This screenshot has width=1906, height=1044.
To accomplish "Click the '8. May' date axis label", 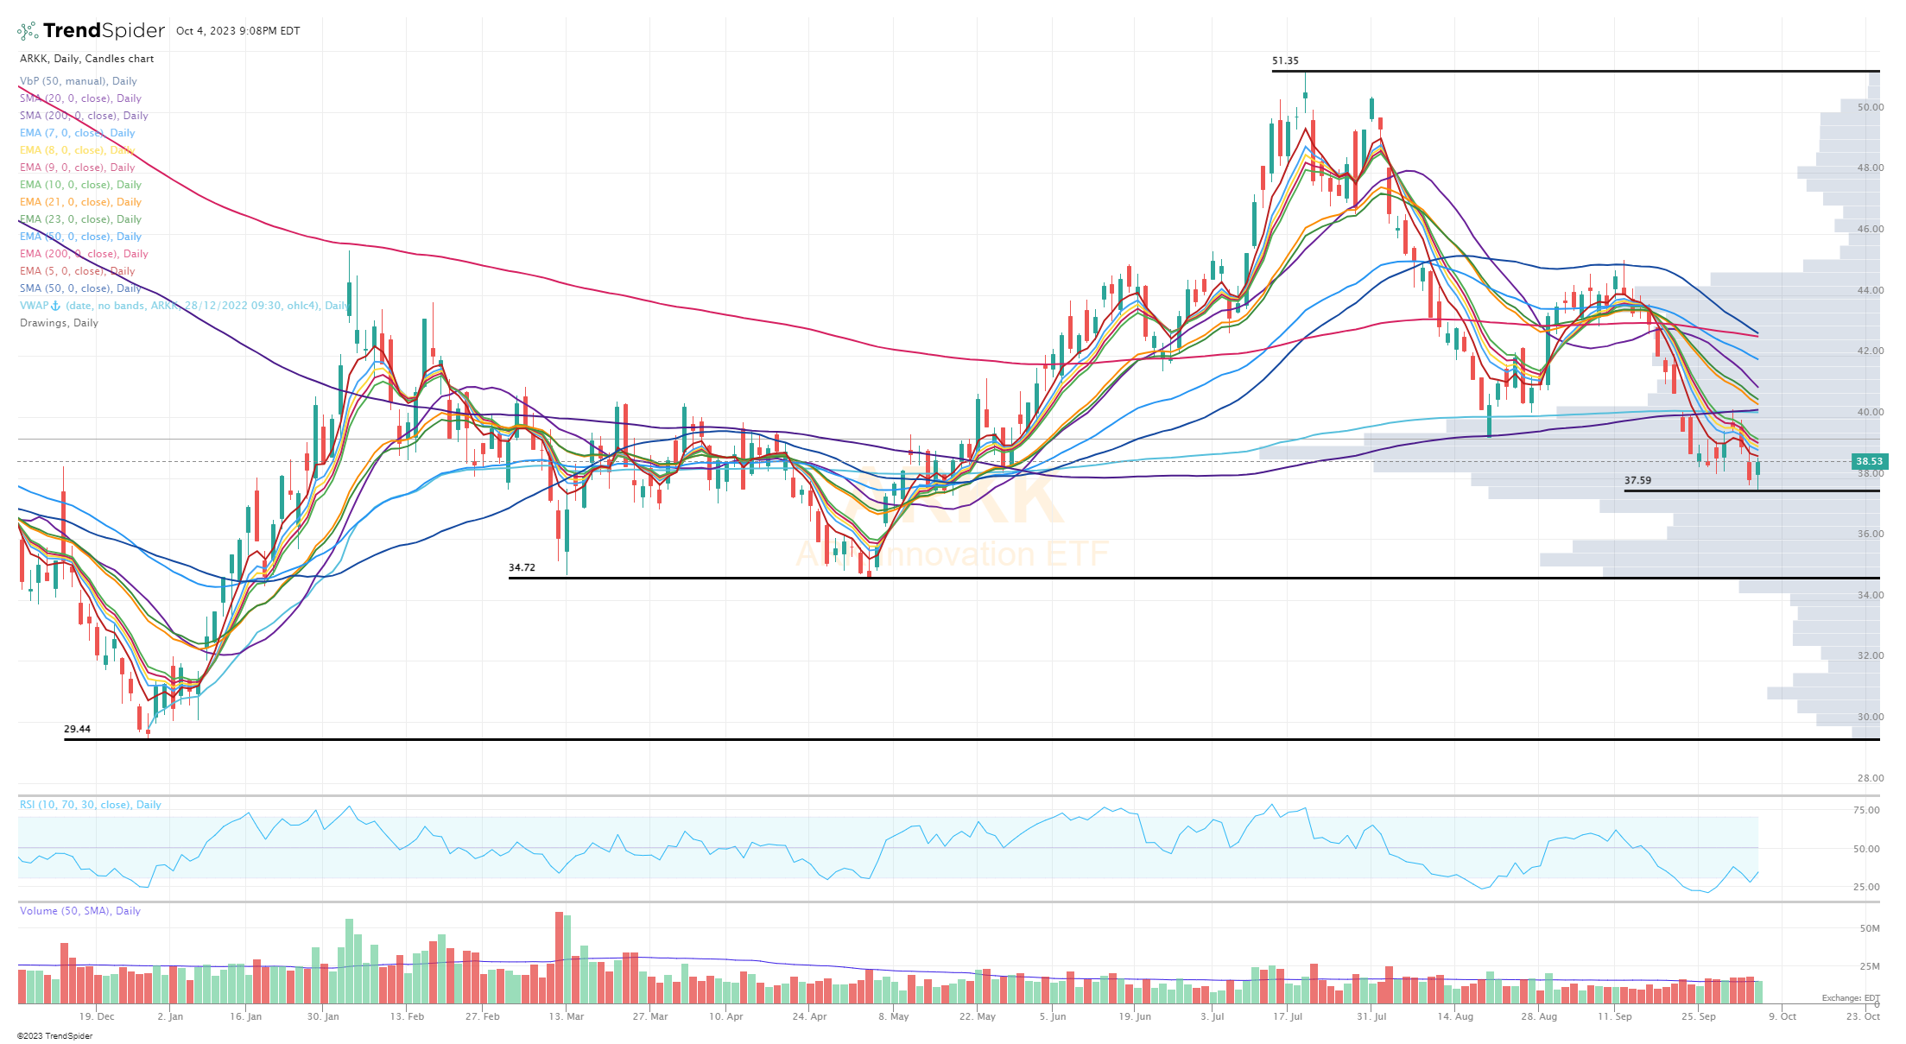I will coord(894,1017).
